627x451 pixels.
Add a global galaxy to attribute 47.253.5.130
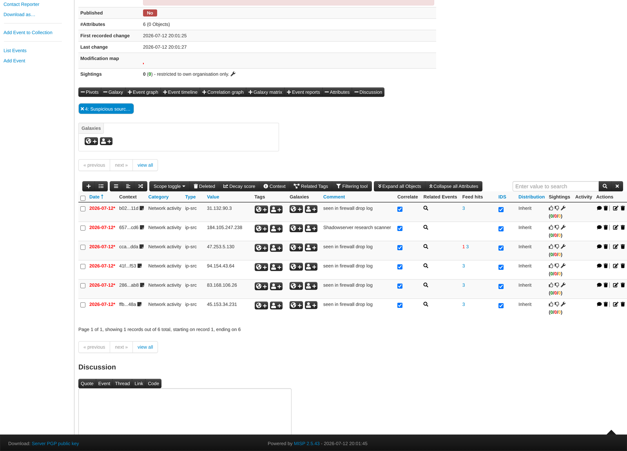[296, 247]
